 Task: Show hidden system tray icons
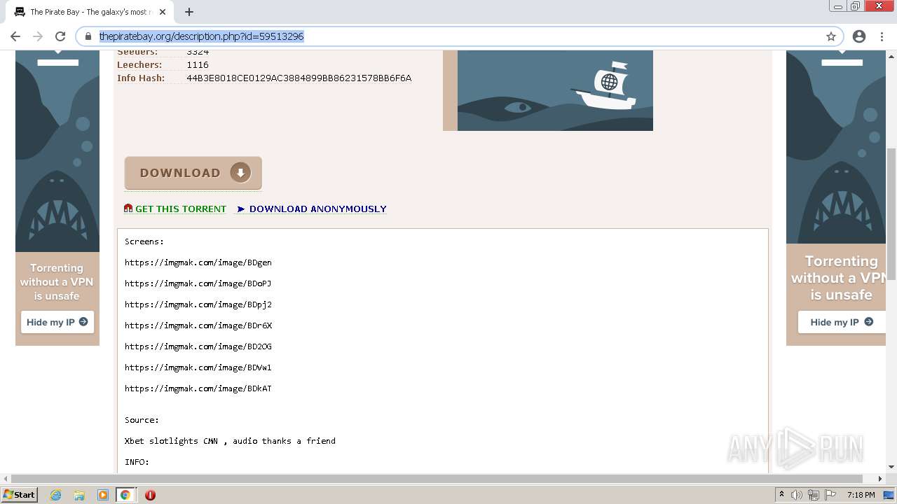(x=781, y=495)
